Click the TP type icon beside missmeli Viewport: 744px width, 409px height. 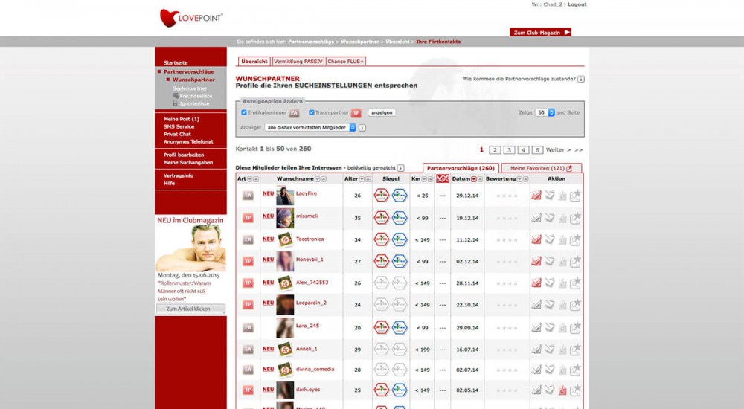coord(248,218)
